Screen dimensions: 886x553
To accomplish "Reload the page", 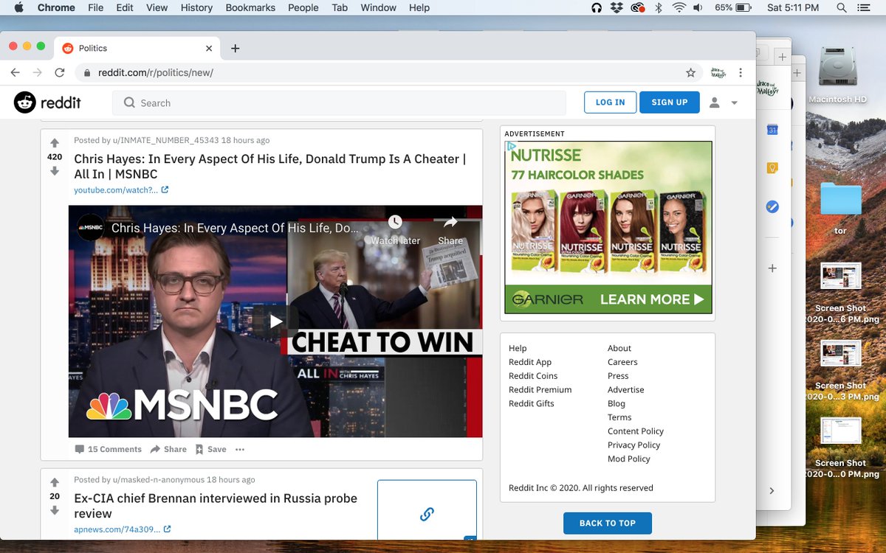I will point(60,72).
